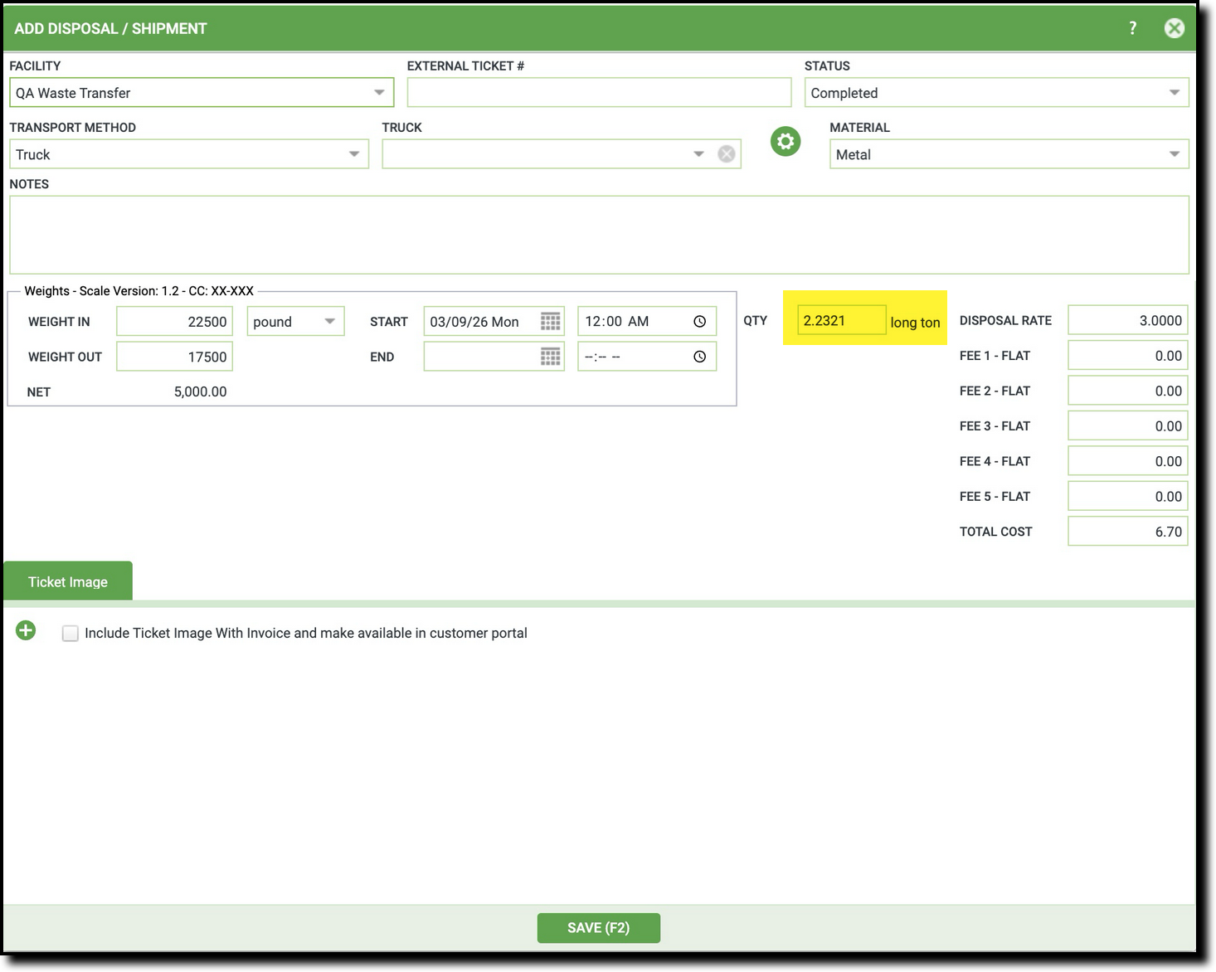
Task: Click the Fee 5 - Flat field
Action: (1128, 497)
